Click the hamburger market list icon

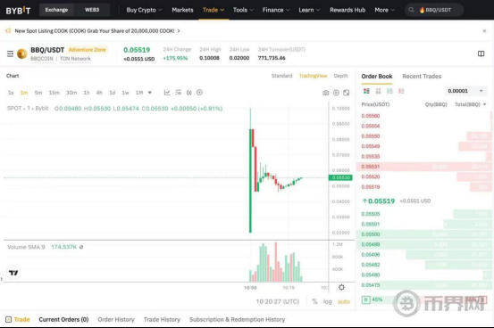(x=10, y=53)
